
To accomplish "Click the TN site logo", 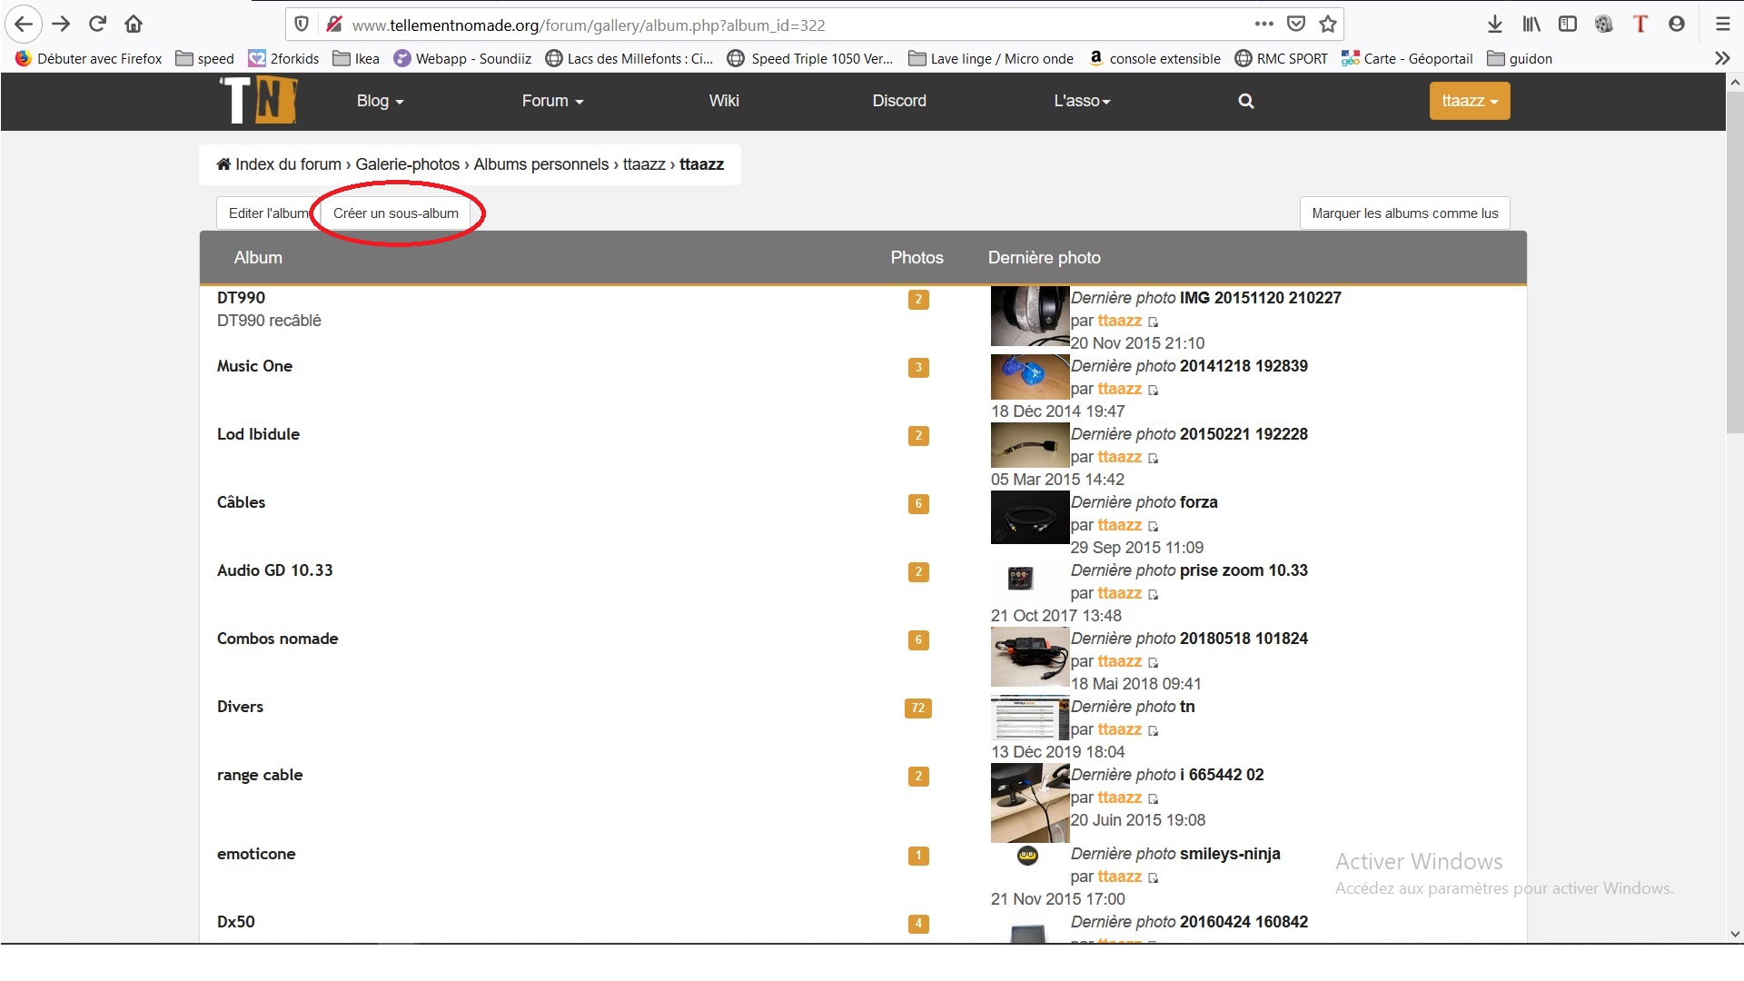I will point(259,101).
